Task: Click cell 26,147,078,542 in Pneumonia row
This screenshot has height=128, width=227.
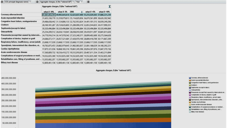Action: pos(63,36)
